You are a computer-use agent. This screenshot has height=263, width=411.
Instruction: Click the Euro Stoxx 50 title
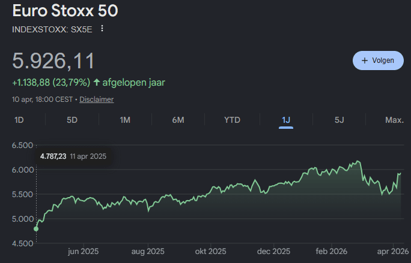65,11
